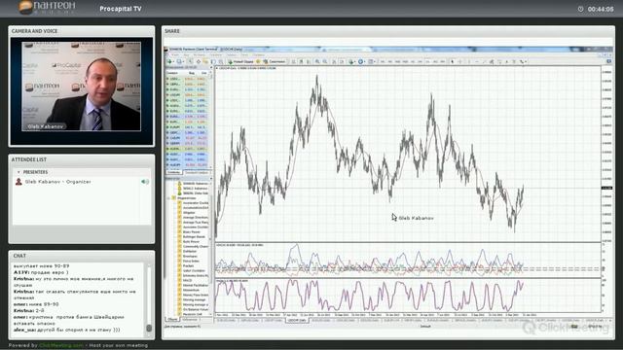Collapse the indicators folder in Navigator tree
623x350 pixels.
click(x=168, y=198)
